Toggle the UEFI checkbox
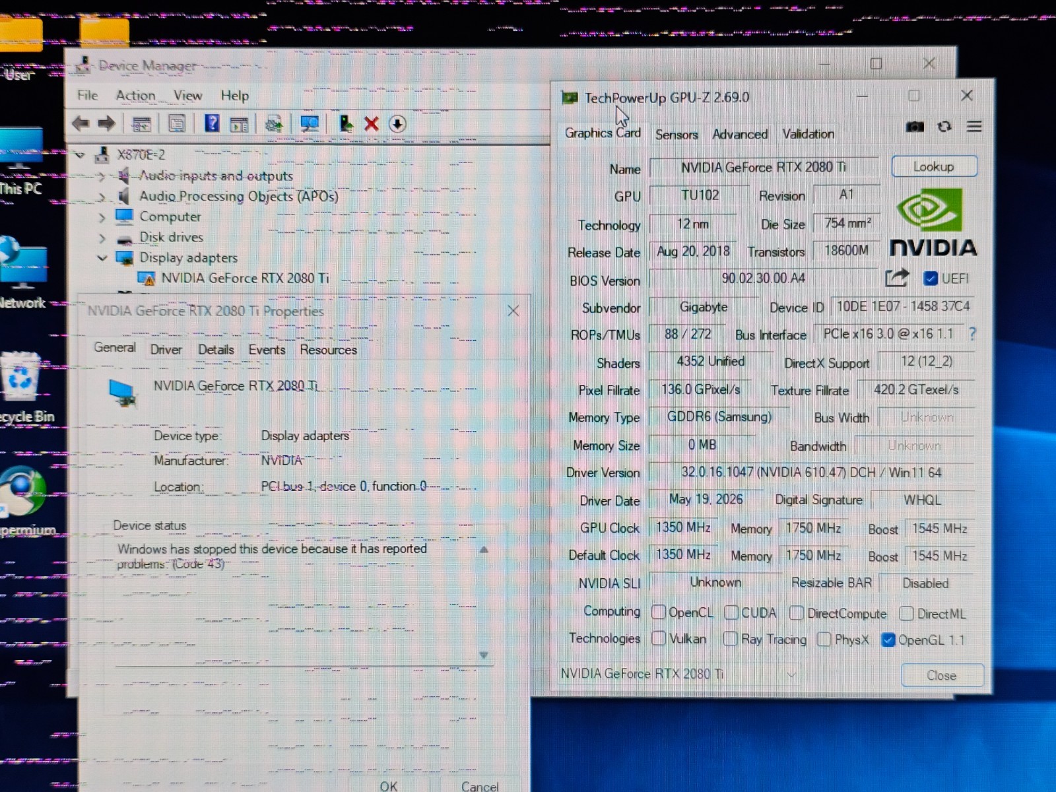Viewport: 1056px width, 792px height. [931, 279]
